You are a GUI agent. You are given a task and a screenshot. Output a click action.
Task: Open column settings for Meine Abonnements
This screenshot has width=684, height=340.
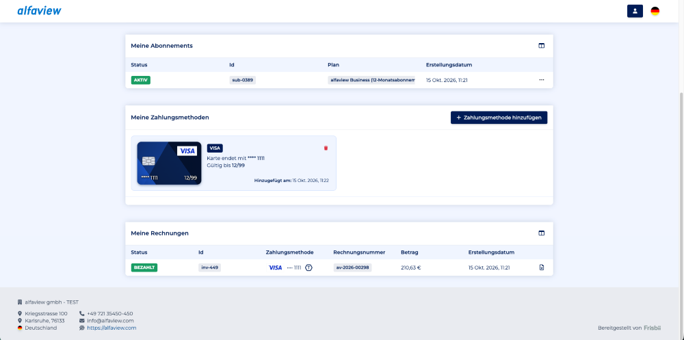click(x=541, y=45)
